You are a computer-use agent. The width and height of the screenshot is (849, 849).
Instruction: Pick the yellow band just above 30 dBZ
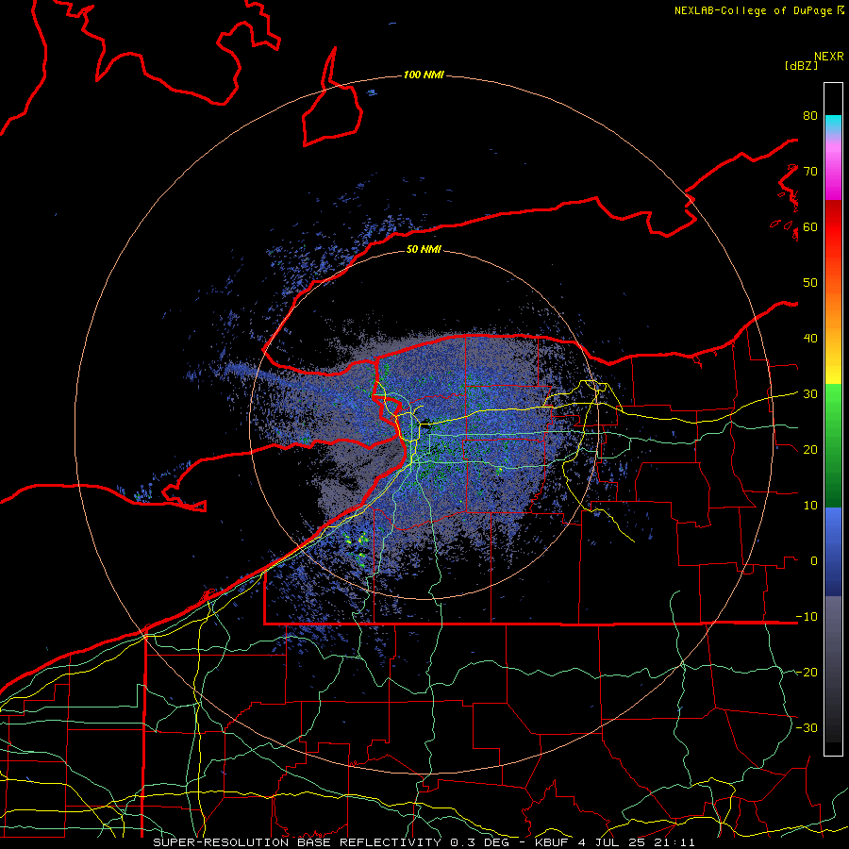click(x=833, y=374)
